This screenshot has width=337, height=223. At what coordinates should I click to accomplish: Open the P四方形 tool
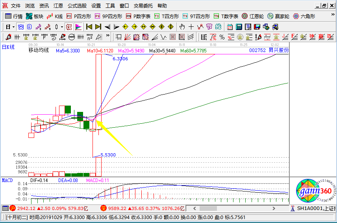coord(79,16)
